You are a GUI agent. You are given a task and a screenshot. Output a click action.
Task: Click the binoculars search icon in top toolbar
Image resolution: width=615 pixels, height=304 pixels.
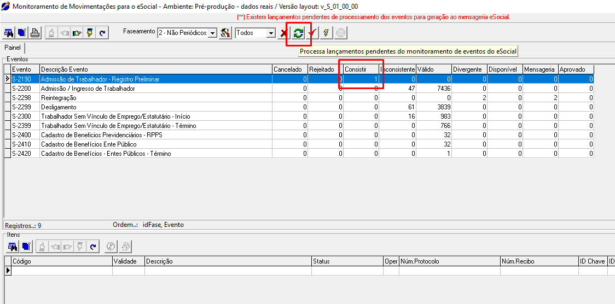9,33
